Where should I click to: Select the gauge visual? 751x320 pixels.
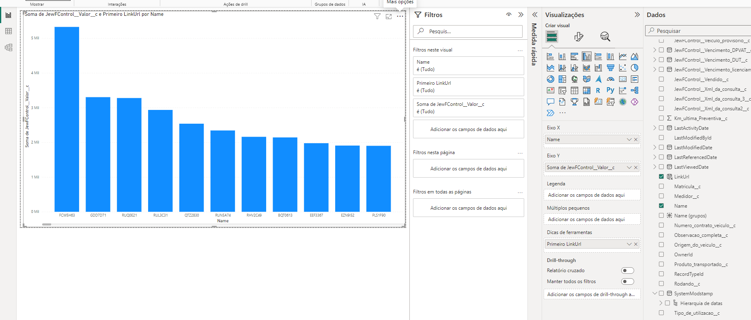tap(611, 79)
